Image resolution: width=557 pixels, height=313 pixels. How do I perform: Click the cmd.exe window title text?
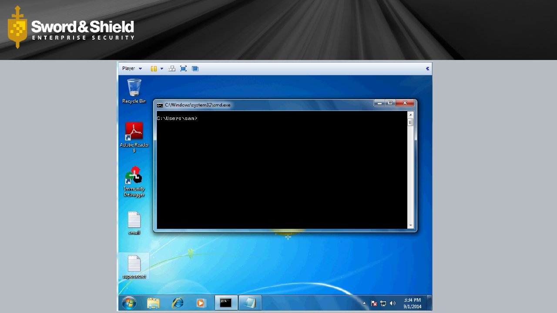click(198, 105)
